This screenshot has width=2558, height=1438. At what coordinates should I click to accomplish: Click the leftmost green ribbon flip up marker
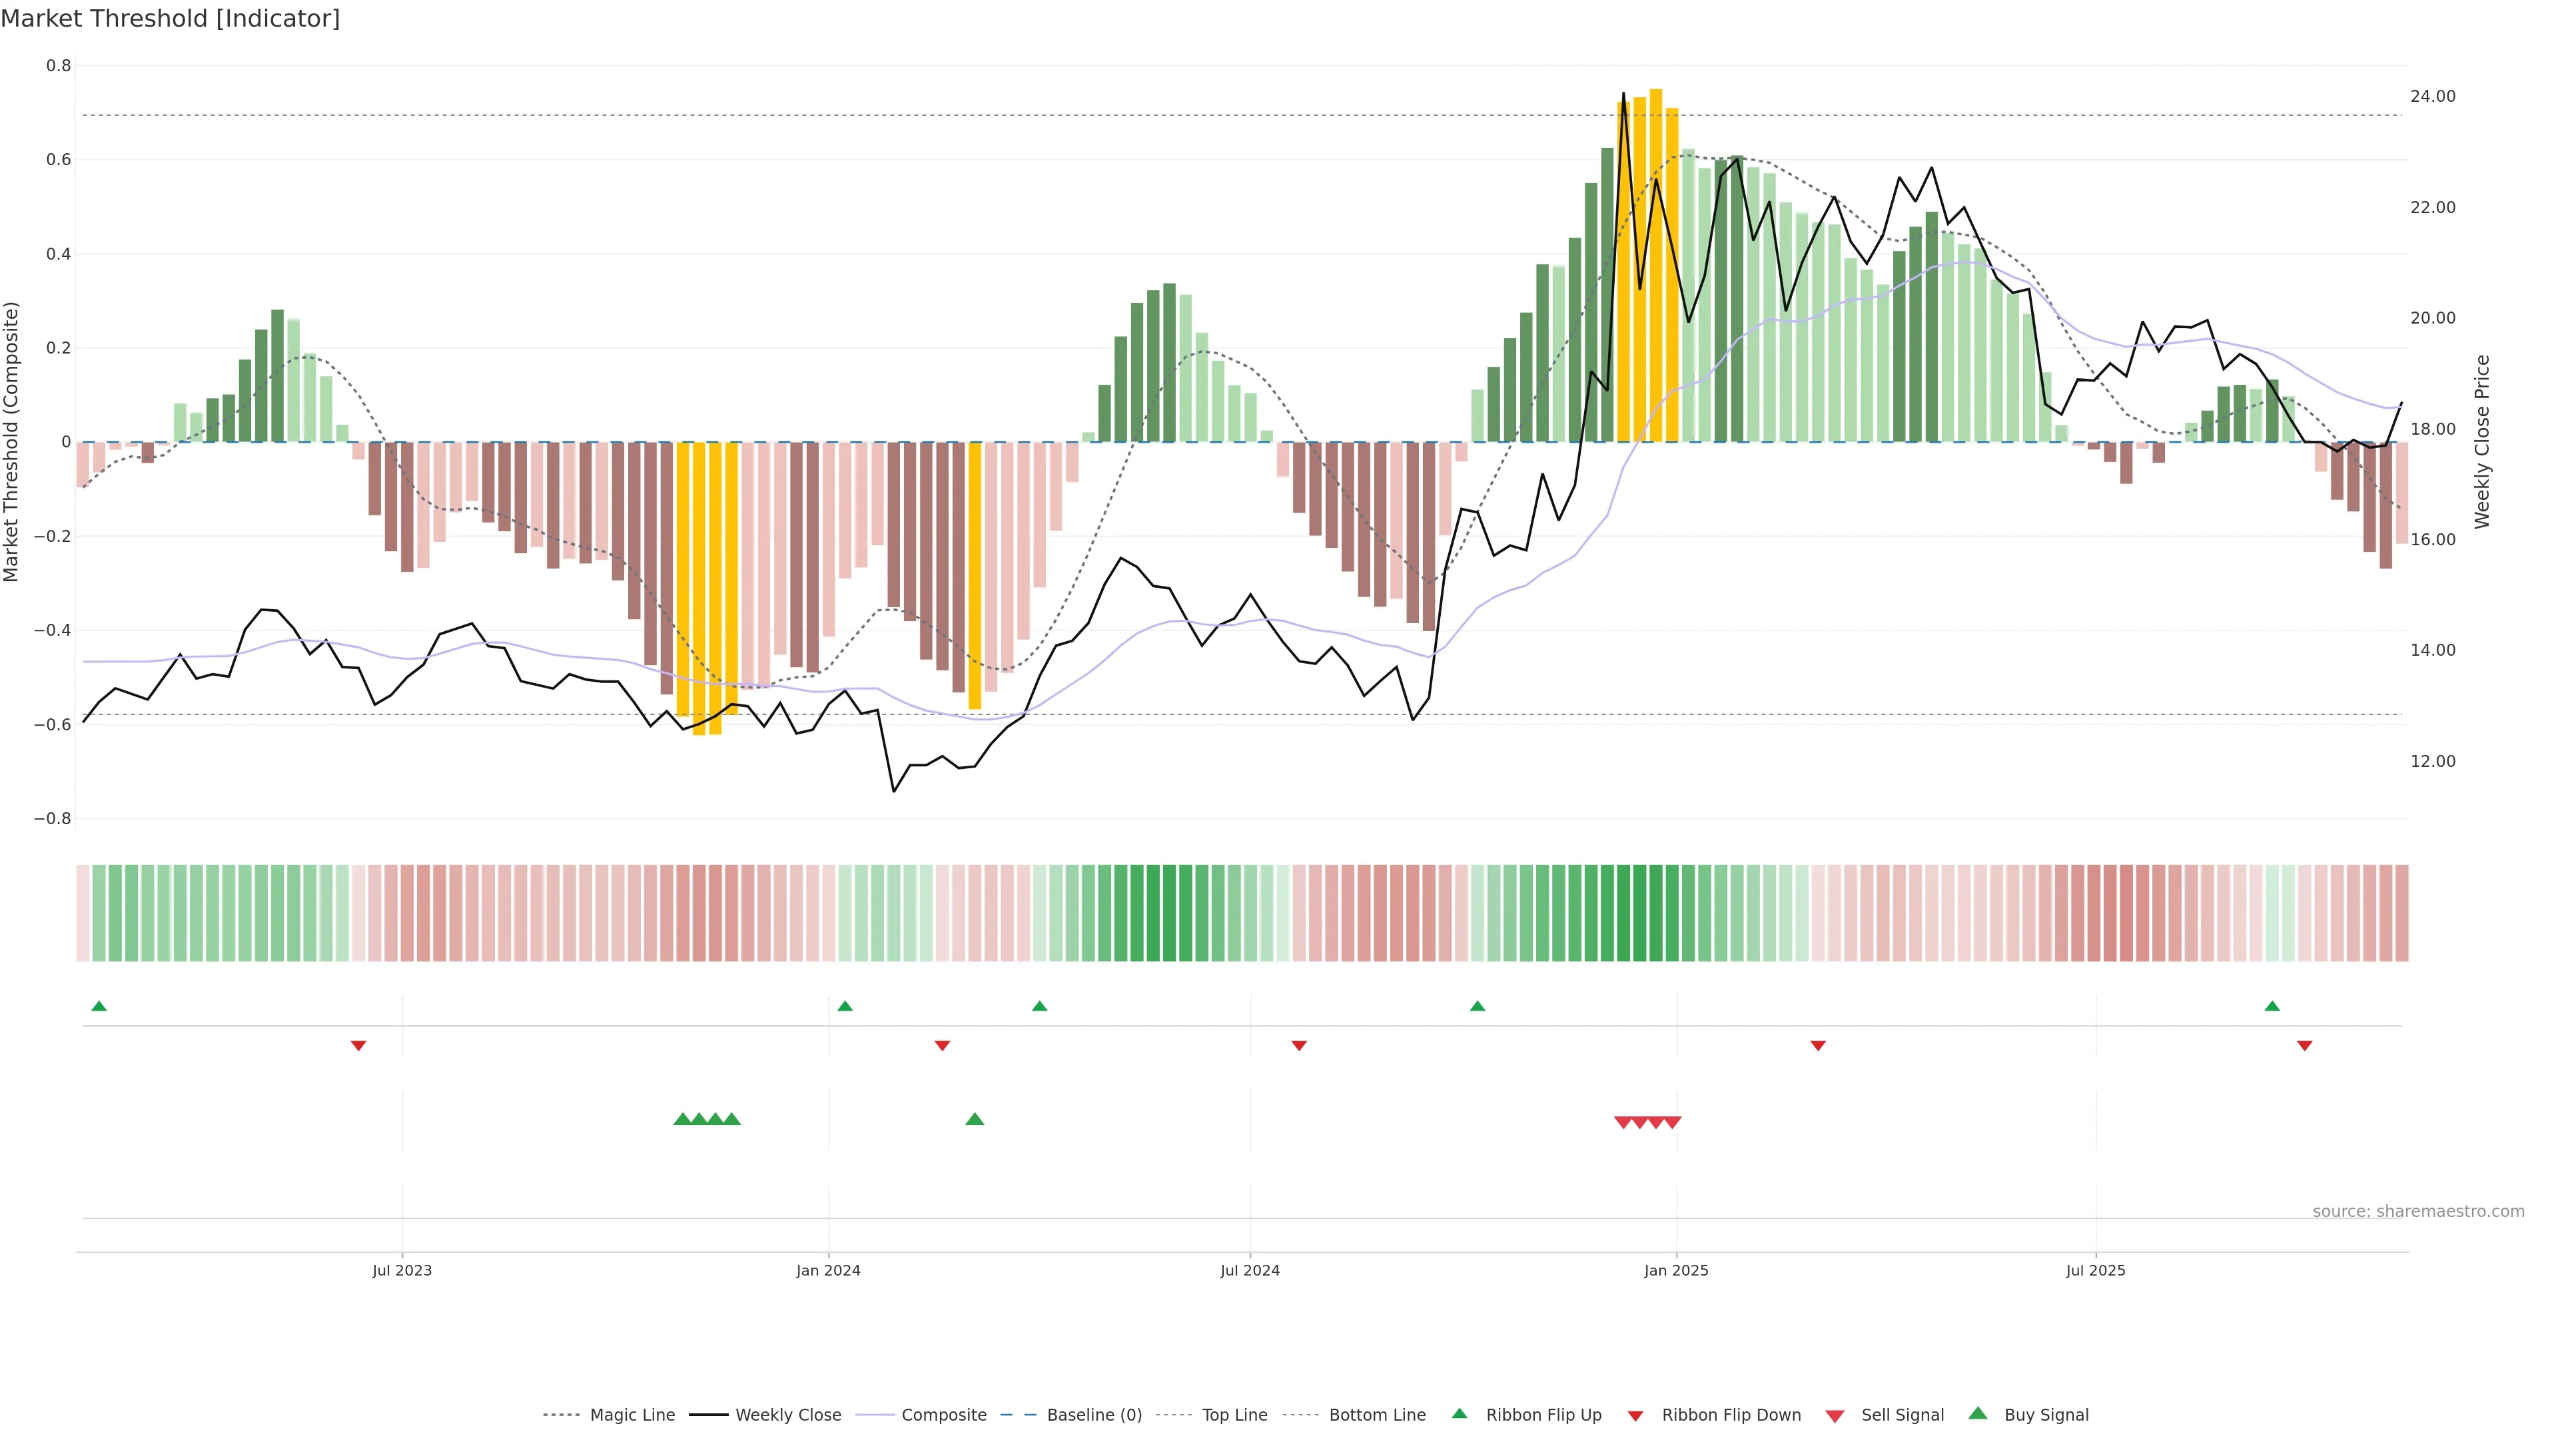99,1007
